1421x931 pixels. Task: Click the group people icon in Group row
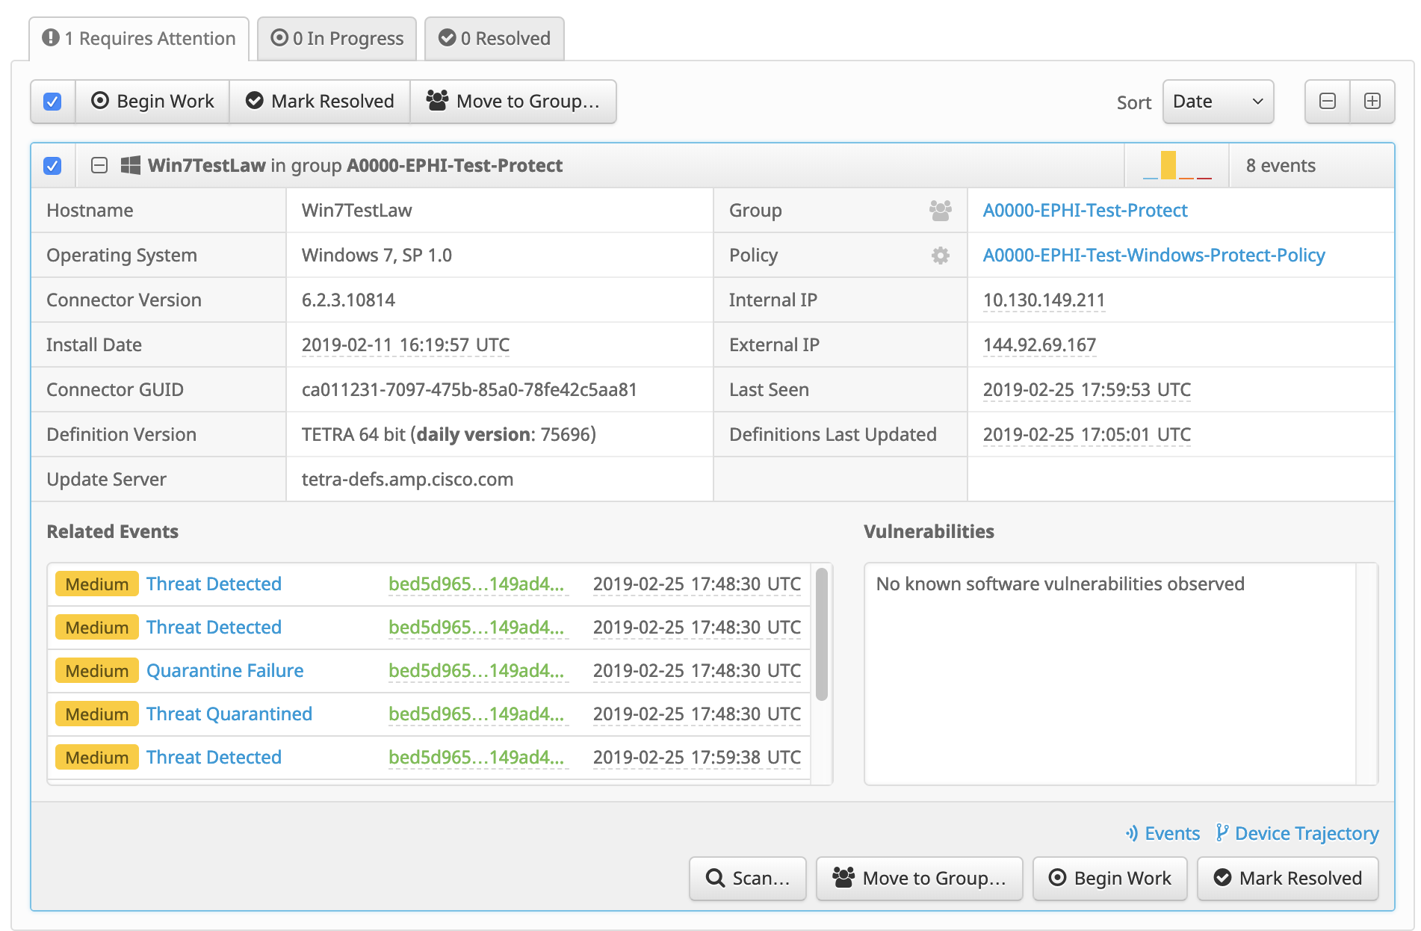(941, 211)
